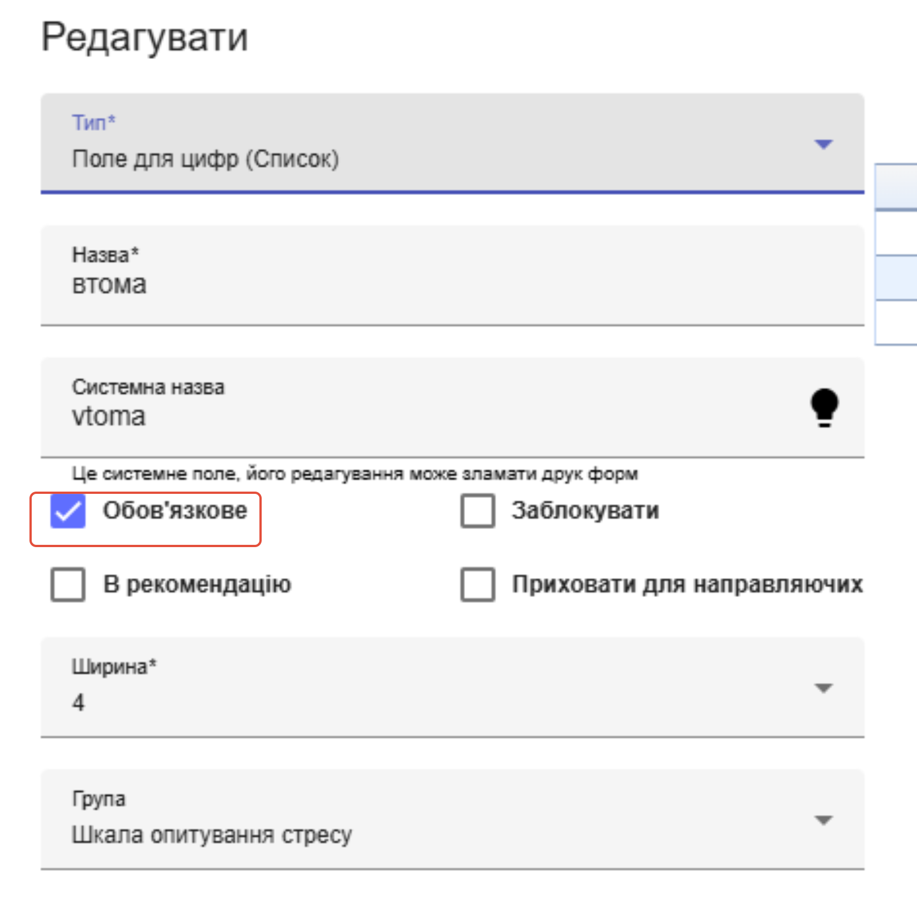Image resolution: width=917 pixels, height=909 pixels.
Task: Enable the Заблокувати checkbox
Action: pos(477,511)
